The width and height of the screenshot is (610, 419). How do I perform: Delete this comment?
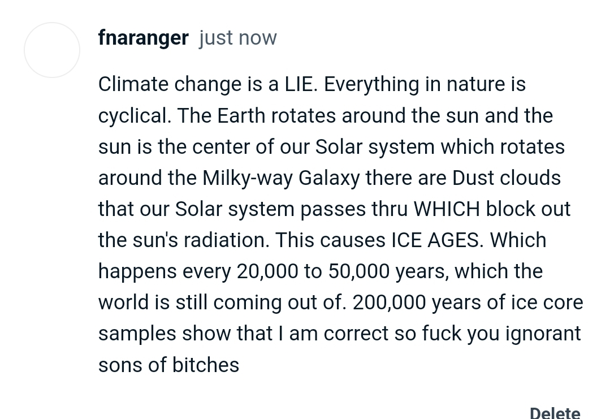[x=555, y=413]
